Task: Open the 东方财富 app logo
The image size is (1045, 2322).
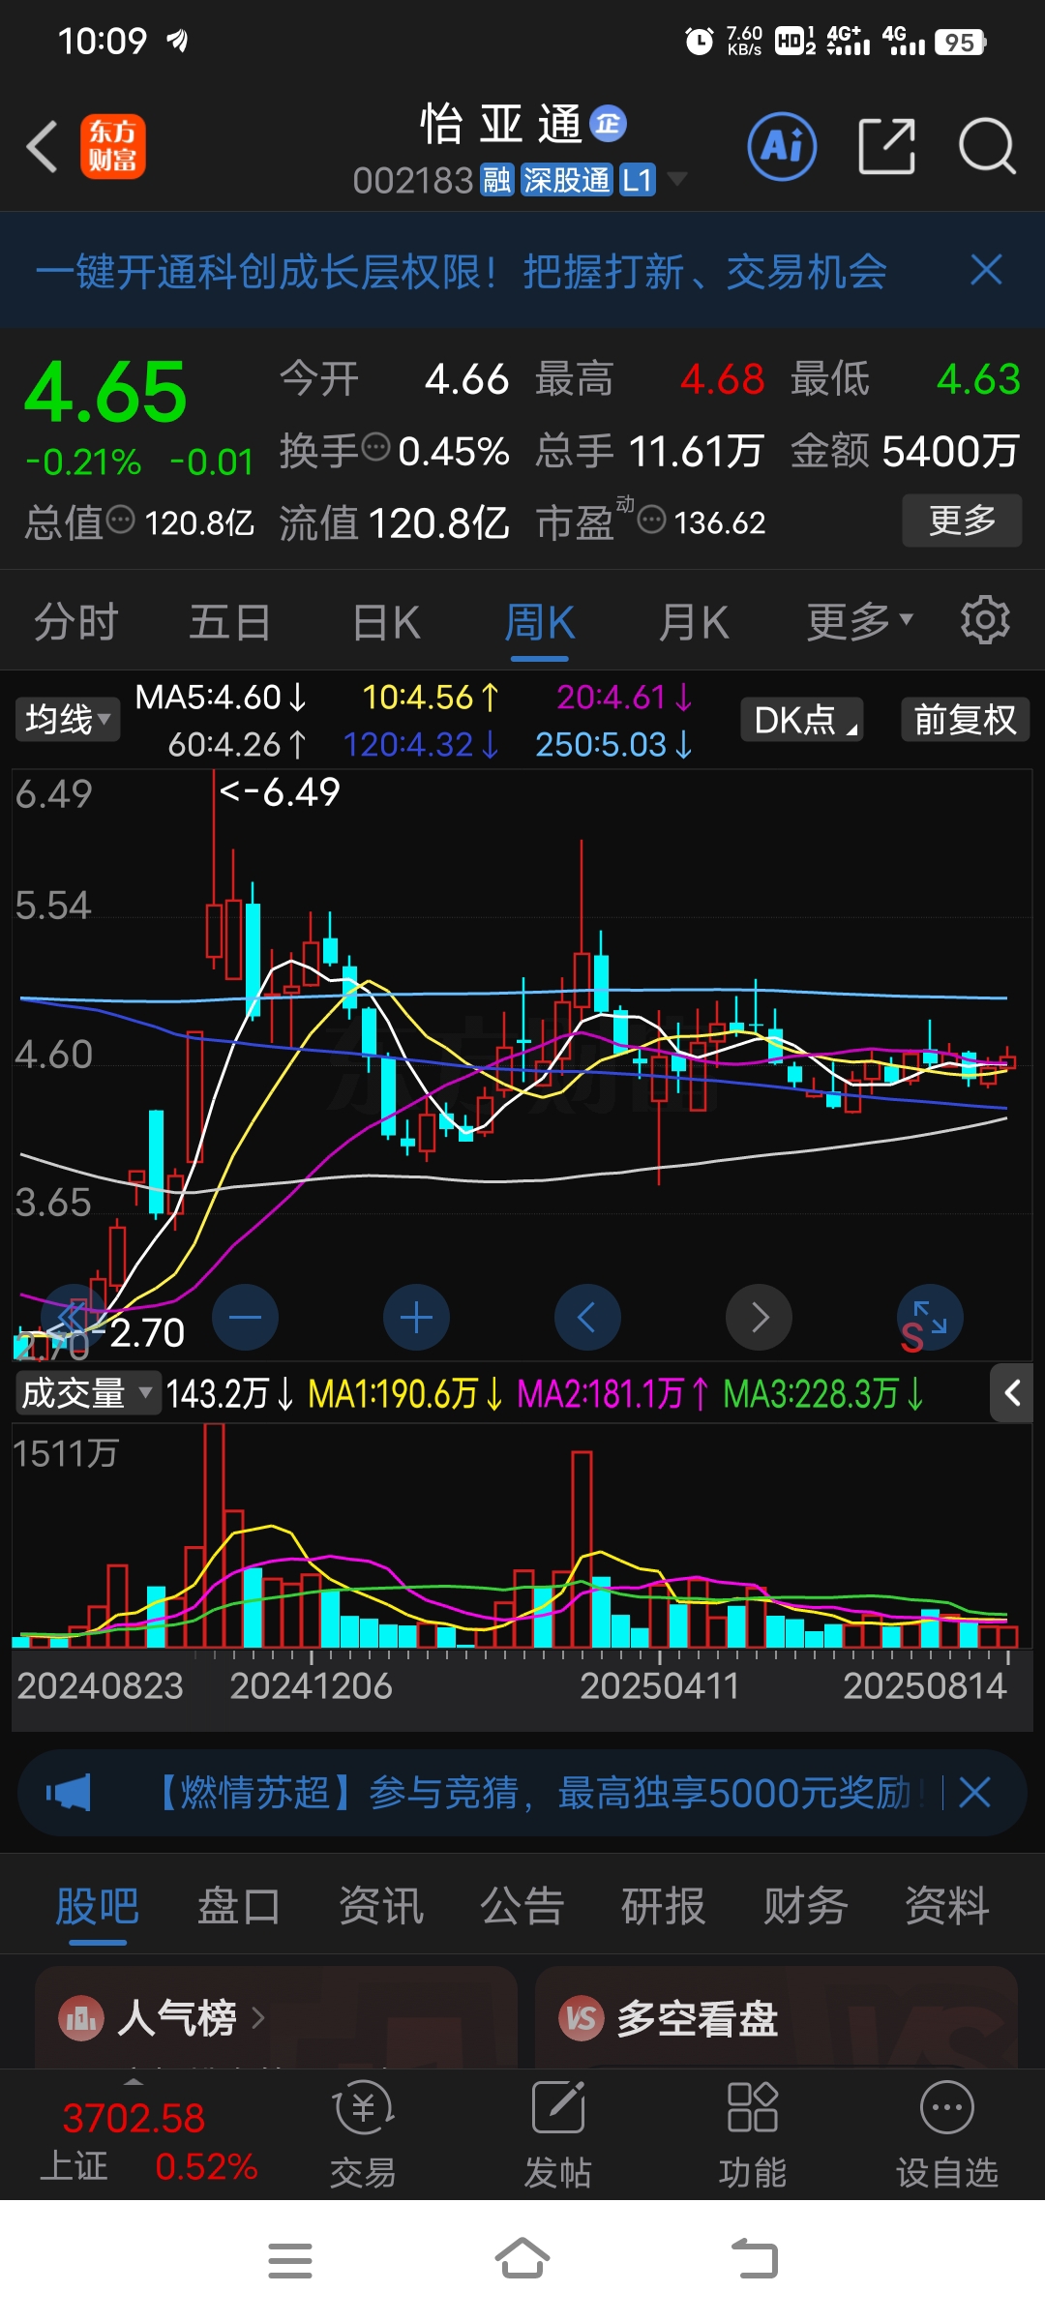Action: tap(113, 147)
